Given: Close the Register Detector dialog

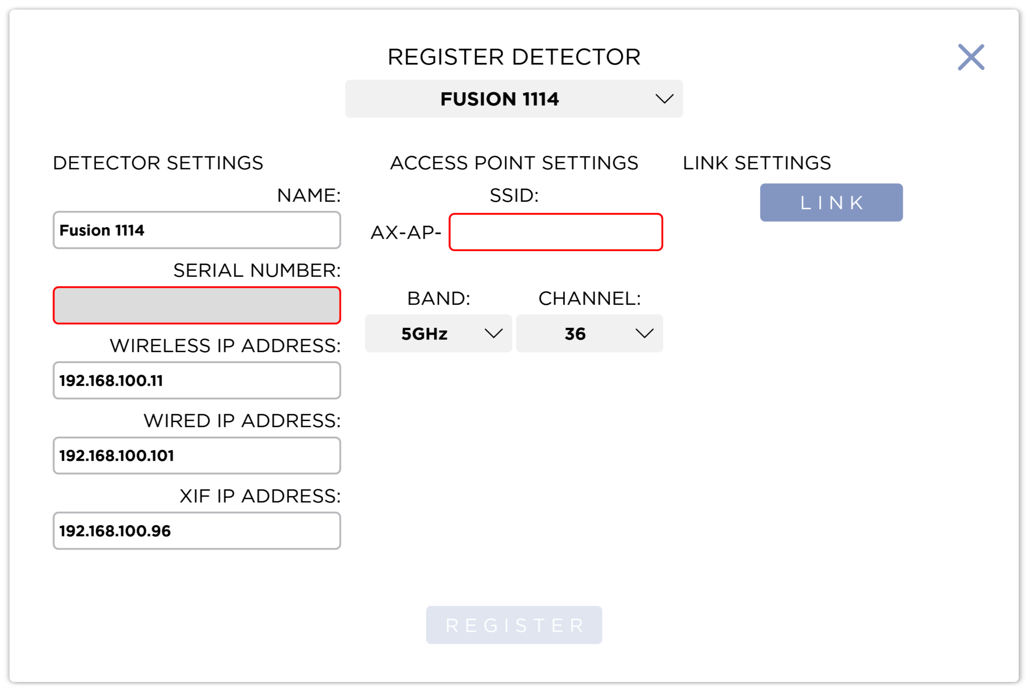Looking at the screenshot, I should click(x=971, y=57).
